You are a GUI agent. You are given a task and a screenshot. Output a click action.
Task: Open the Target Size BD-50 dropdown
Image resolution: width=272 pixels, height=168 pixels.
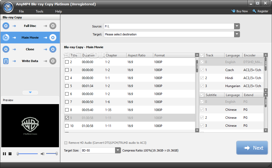coord(118,150)
